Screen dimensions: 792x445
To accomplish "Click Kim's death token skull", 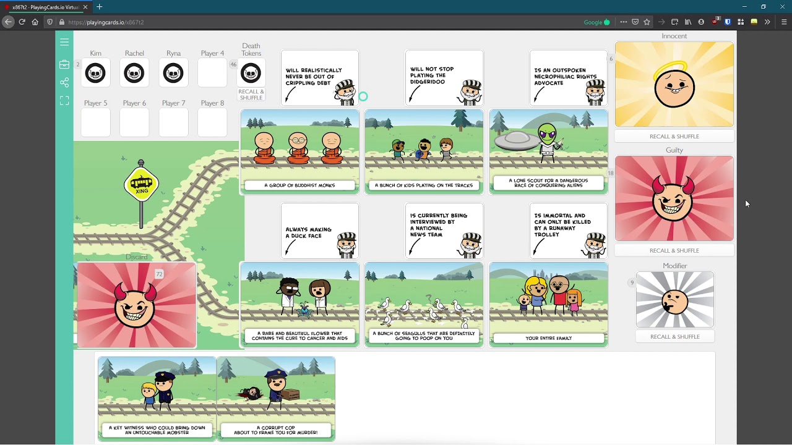I will pos(95,74).
